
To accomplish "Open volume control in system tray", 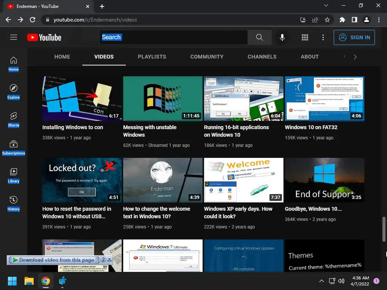I will [x=341, y=281].
